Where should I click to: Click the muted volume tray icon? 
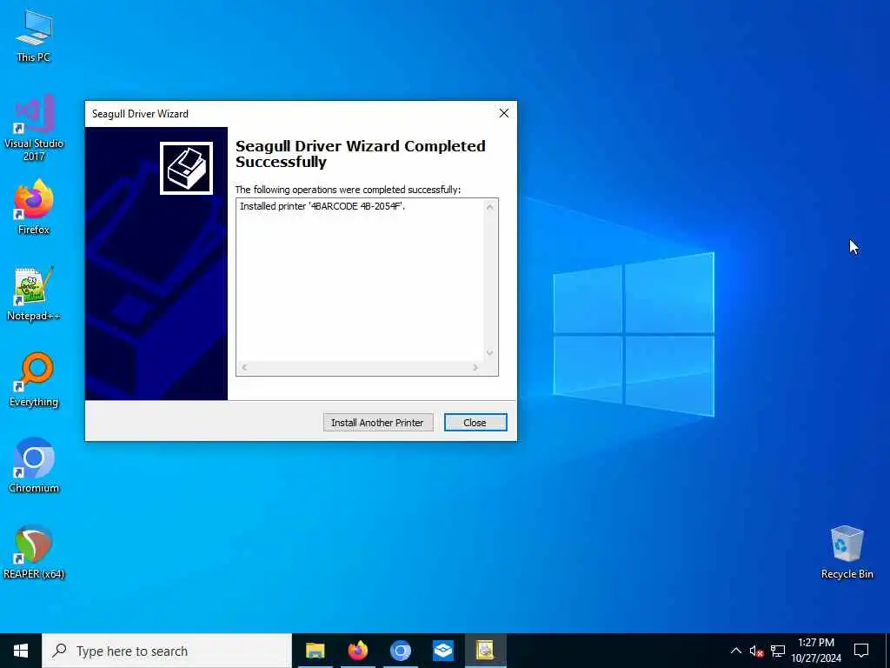point(756,651)
